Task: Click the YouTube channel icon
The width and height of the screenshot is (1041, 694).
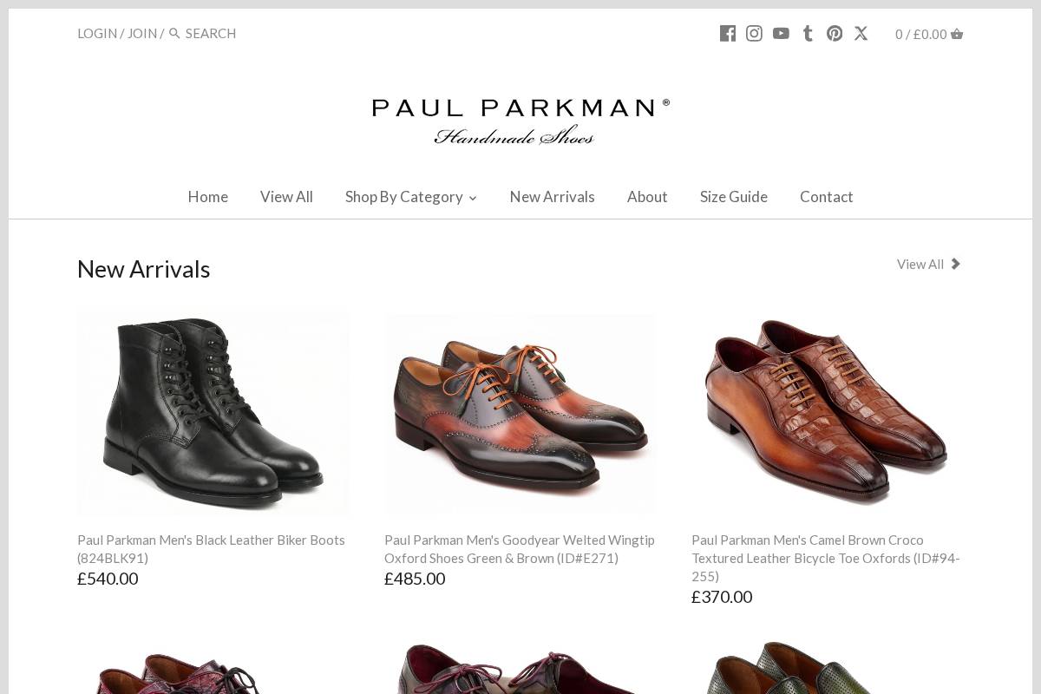Action: coord(781,33)
